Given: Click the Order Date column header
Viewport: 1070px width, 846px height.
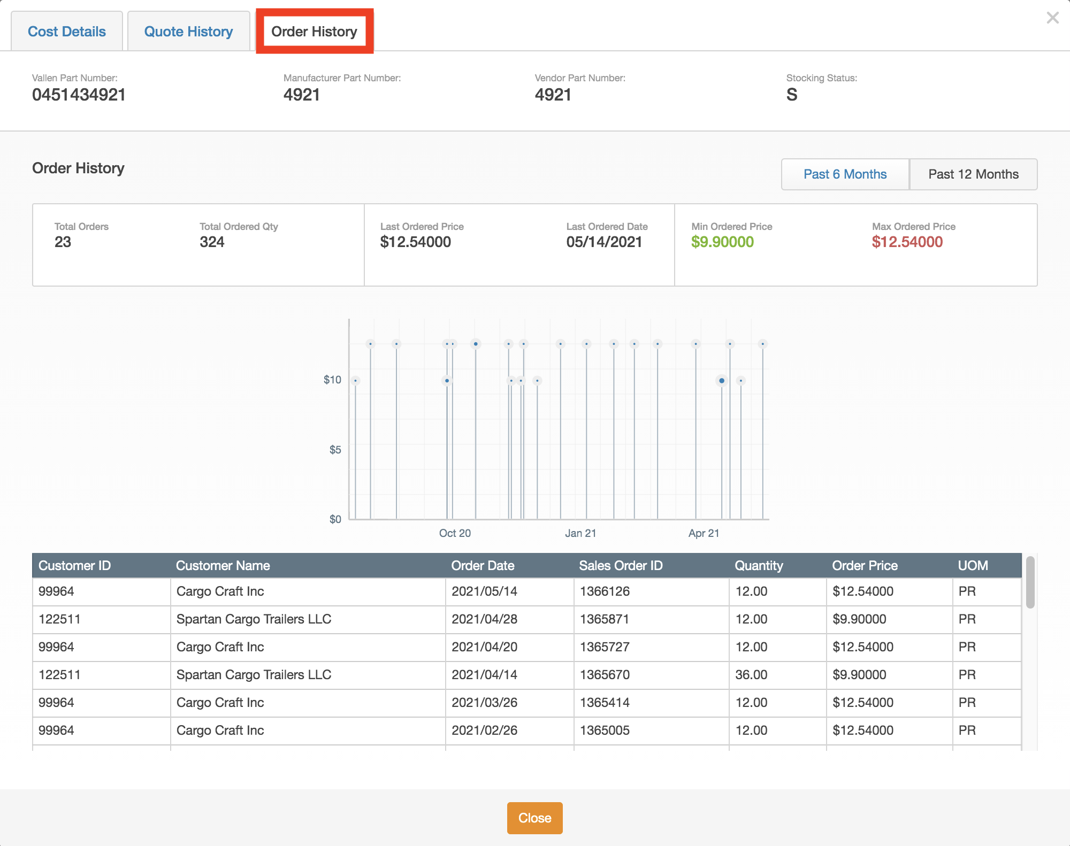Looking at the screenshot, I should [x=483, y=565].
